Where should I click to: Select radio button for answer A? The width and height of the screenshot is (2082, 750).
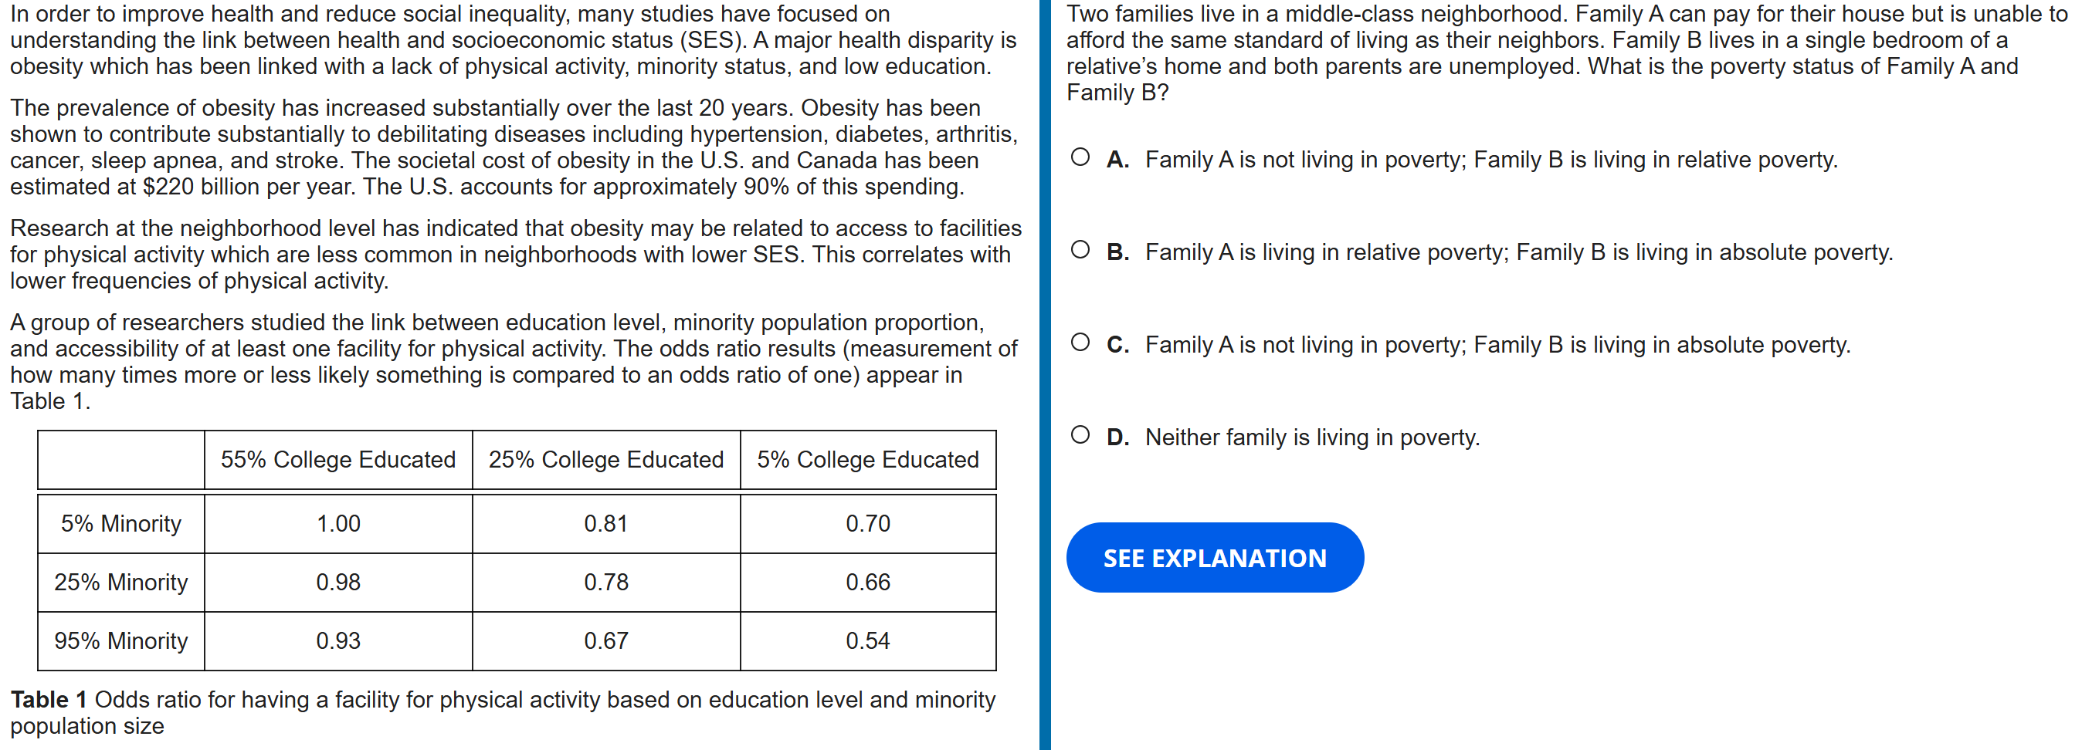[x=1080, y=157]
